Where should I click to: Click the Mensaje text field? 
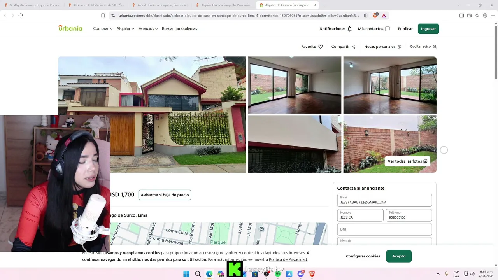[x=384, y=241]
